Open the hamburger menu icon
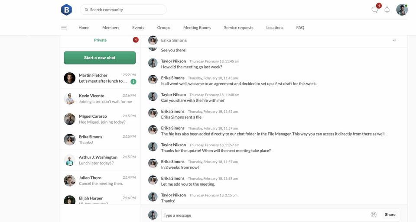This screenshot has height=222, width=416. [x=64, y=28]
